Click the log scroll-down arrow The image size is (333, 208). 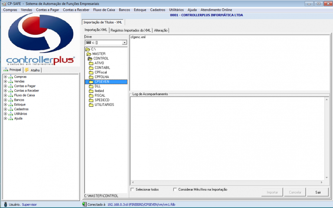pos(326,178)
